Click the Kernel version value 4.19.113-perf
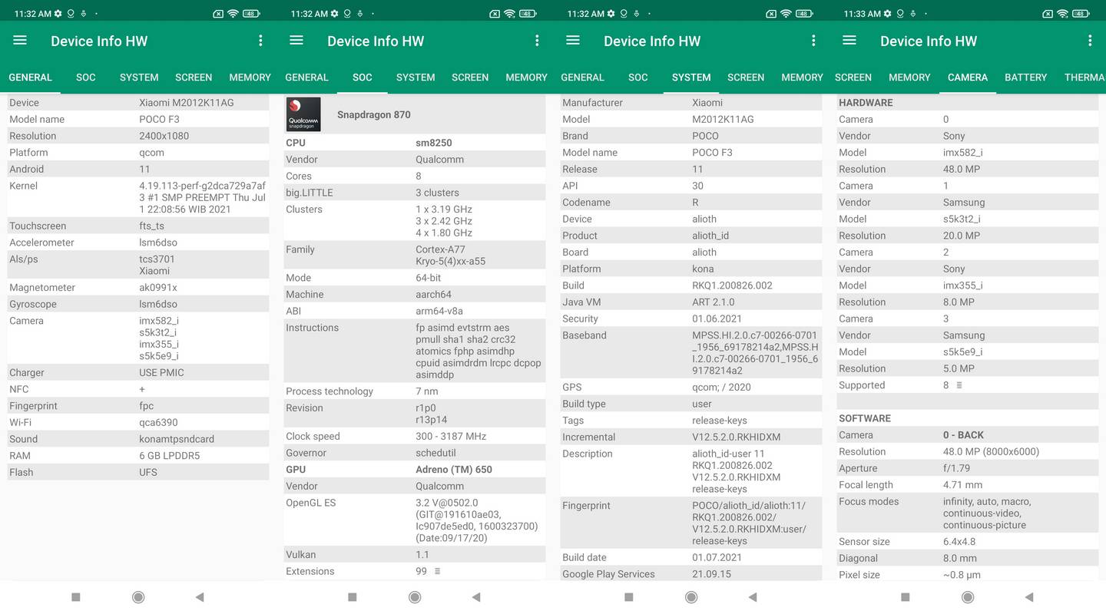 tap(203, 197)
